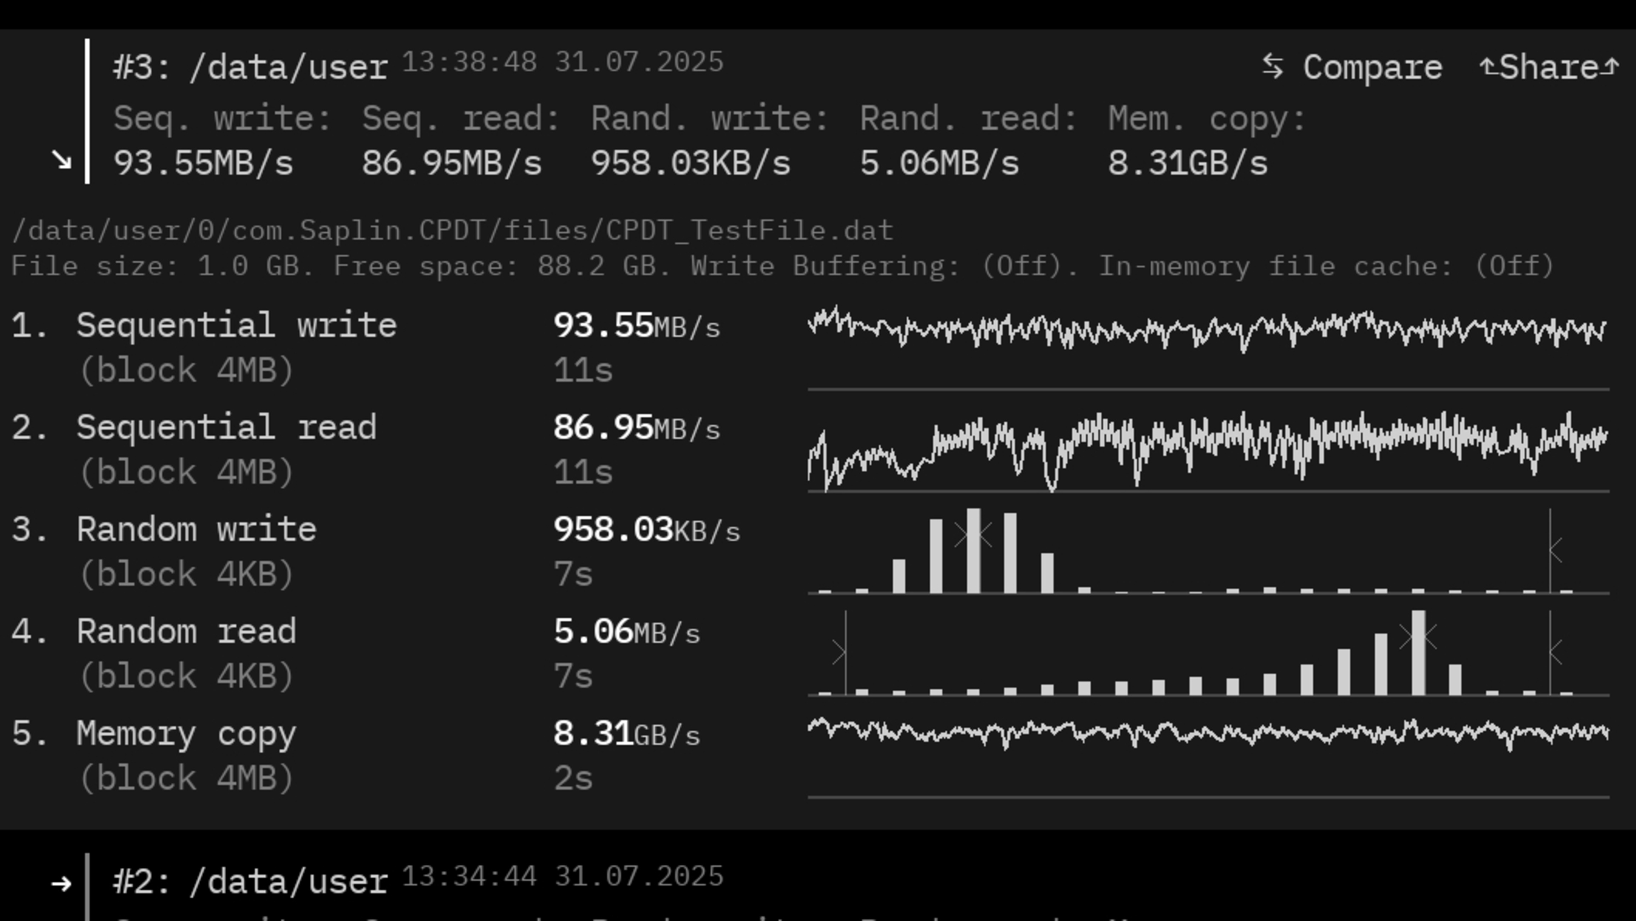Expand result #2 with right arrow
1636x921 pixels.
[62, 883]
